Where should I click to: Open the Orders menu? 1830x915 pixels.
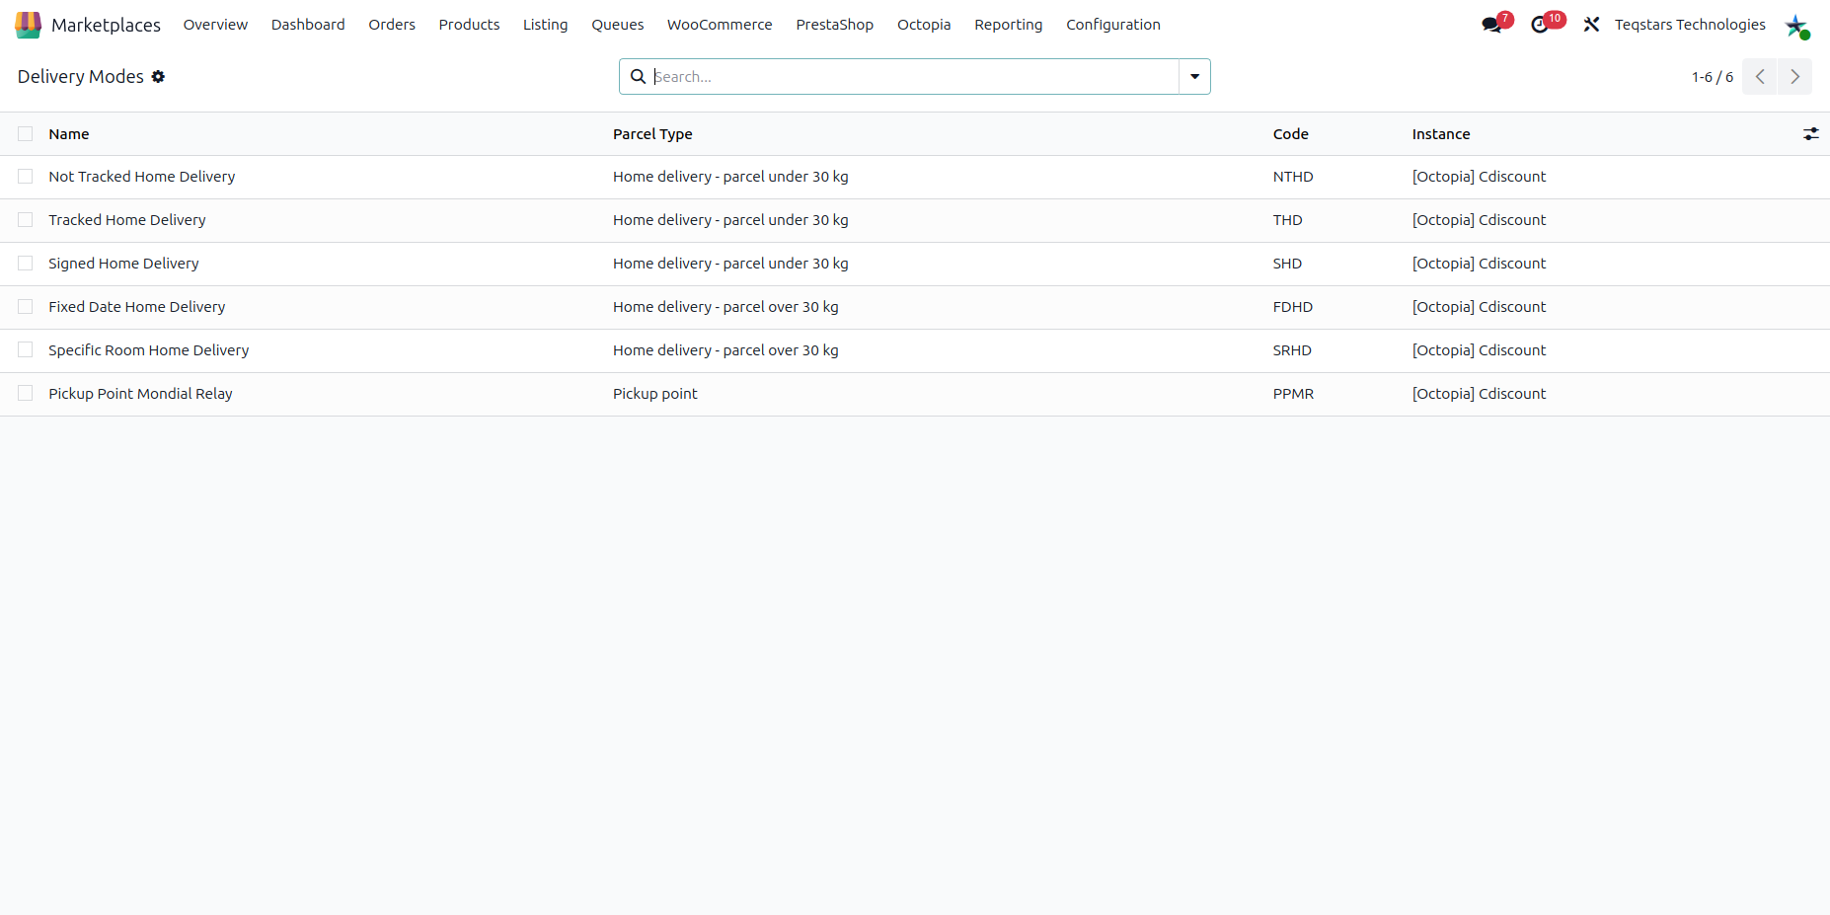point(392,25)
